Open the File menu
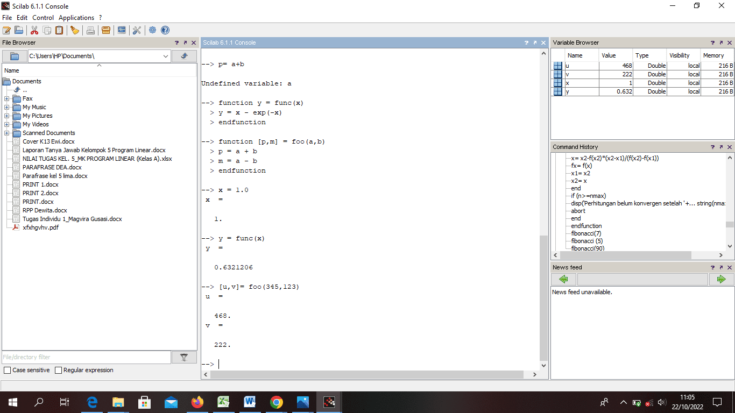The width and height of the screenshot is (735, 413). coord(7,18)
